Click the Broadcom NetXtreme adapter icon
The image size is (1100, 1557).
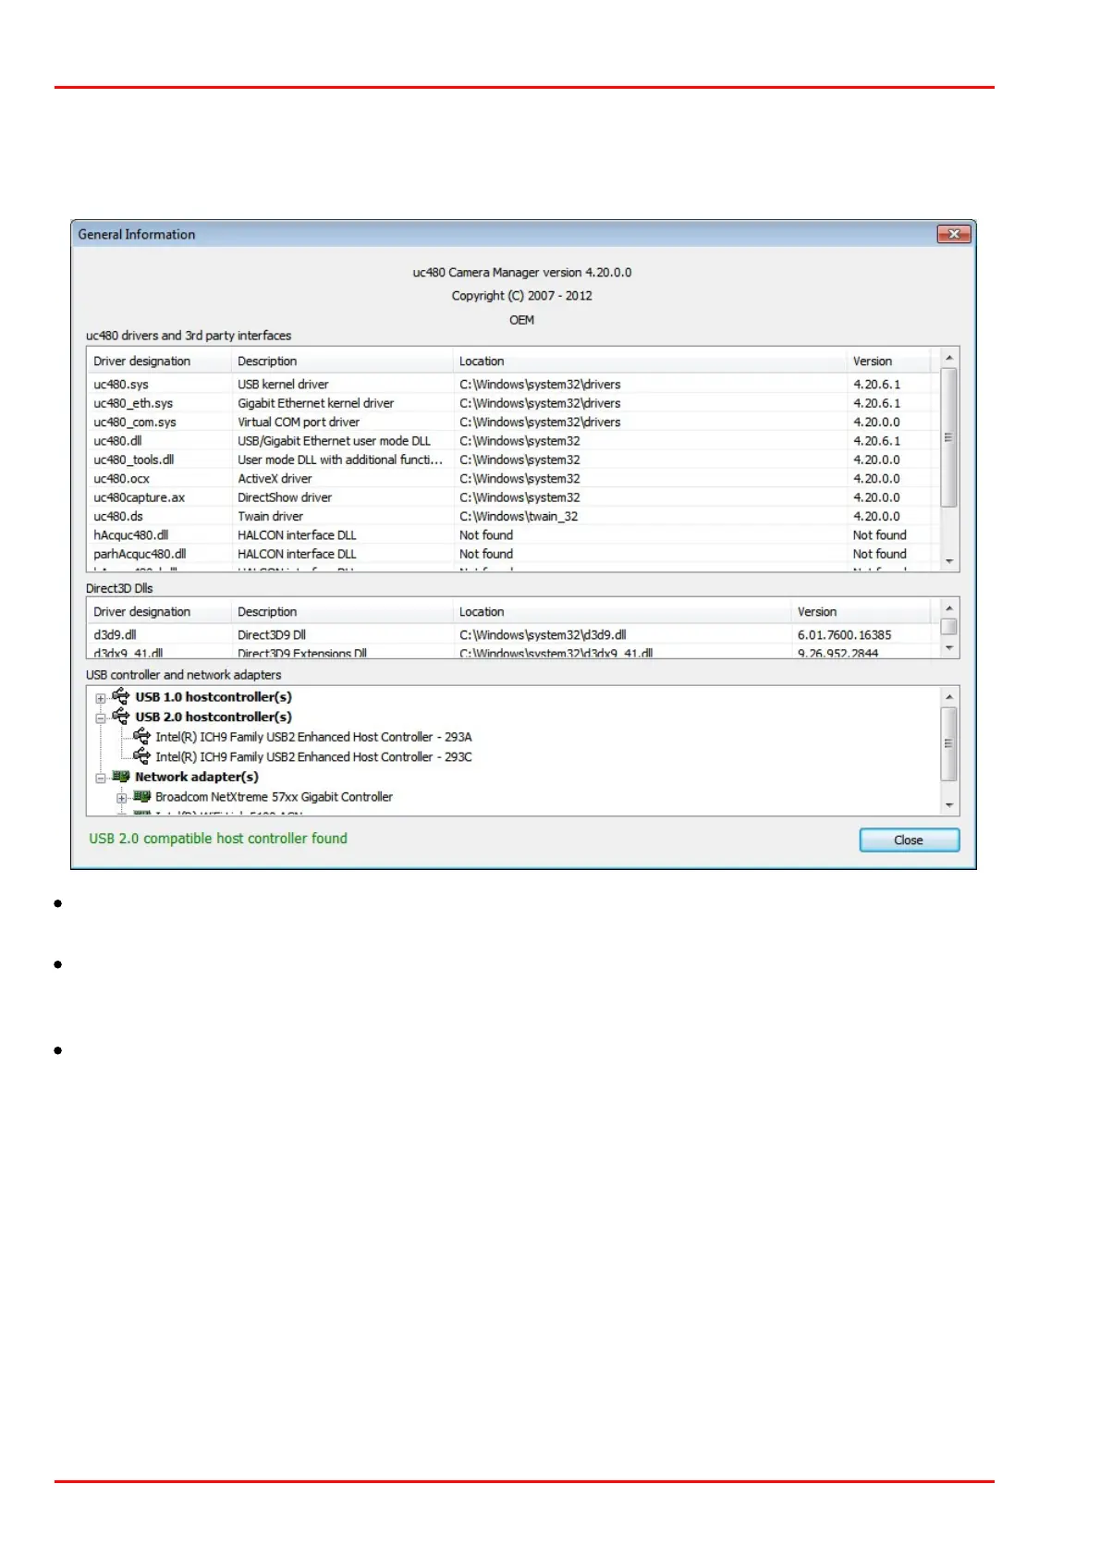point(141,796)
